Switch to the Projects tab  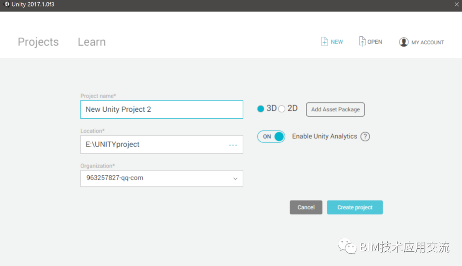pos(38,42)
